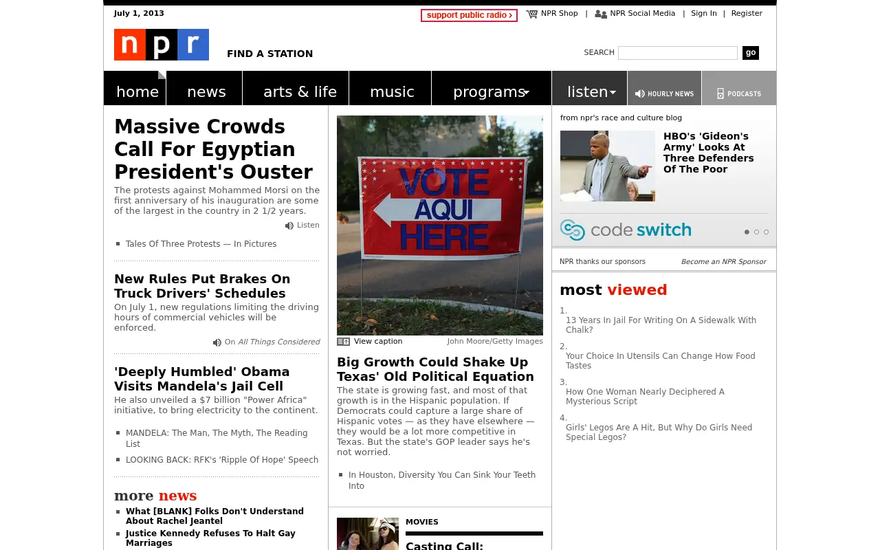Click the NPR logo
The image size is (880, 550).
162,45
